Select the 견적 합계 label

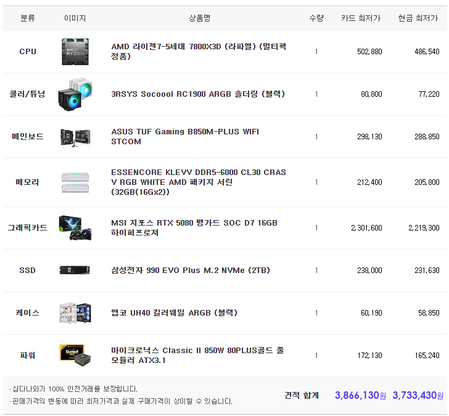click(301, 395)
